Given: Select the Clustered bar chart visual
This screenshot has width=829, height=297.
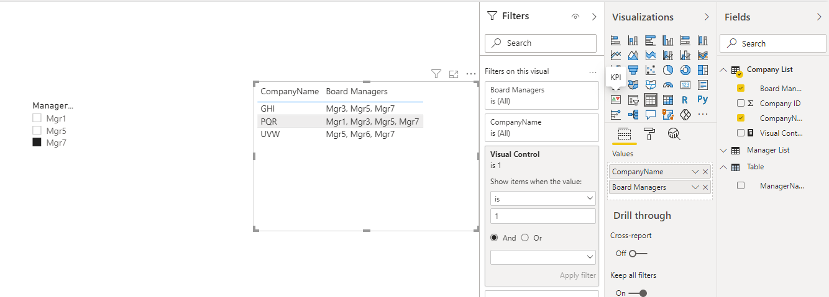Looking at the screenshot, I should tap(651, 40).
